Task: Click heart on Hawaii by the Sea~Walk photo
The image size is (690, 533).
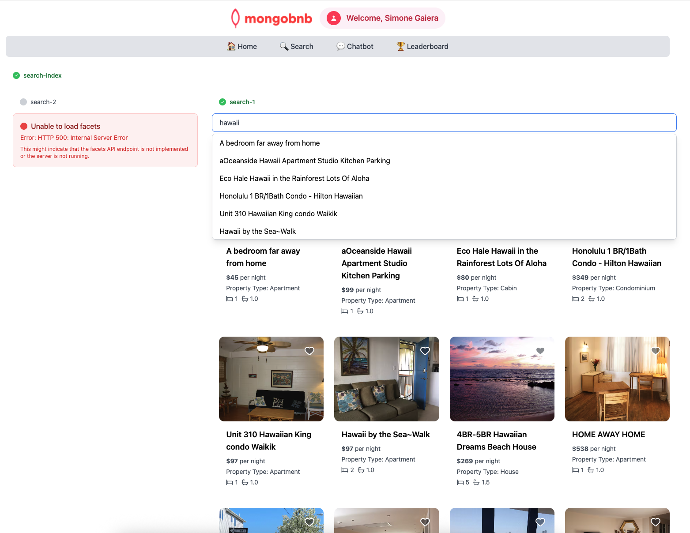Action: [425, 351]
